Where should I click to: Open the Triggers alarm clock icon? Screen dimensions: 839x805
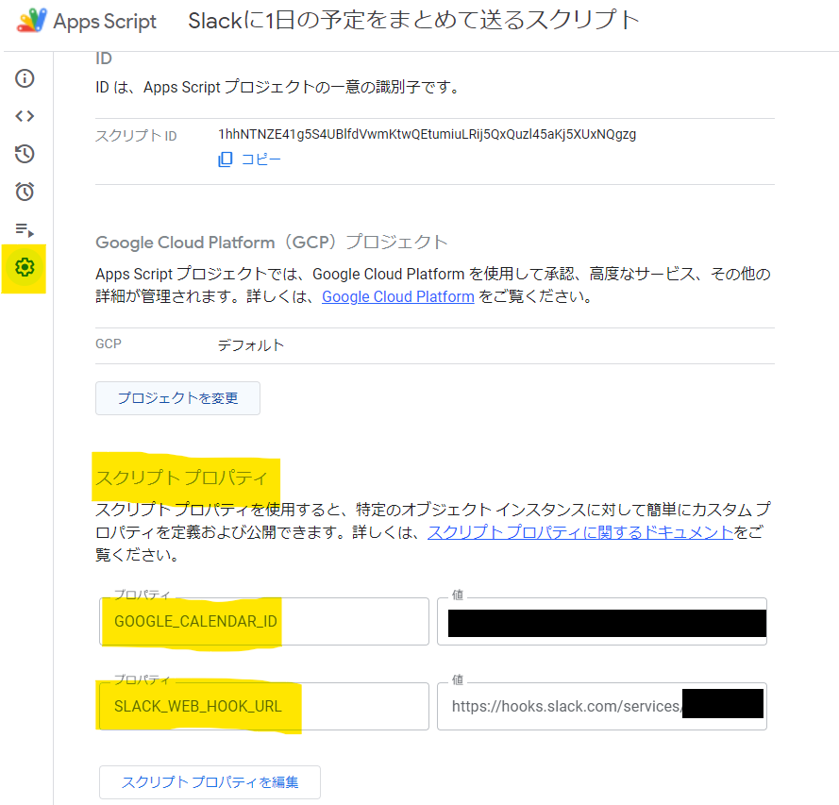(x=25, y=192)
